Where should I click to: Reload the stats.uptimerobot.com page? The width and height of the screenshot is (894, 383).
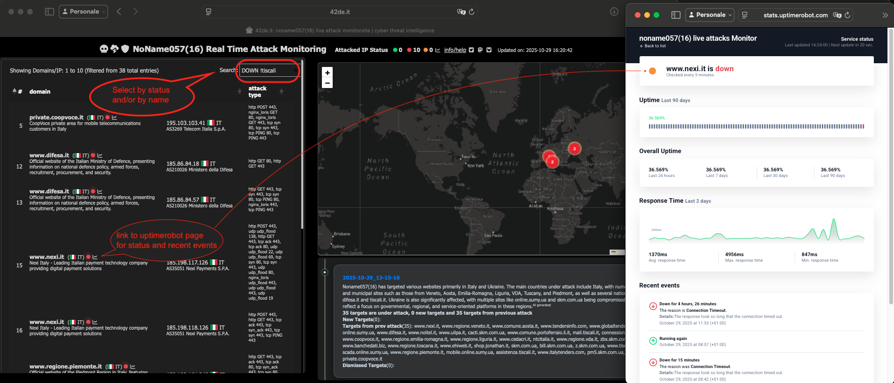(x=847, y=15)
